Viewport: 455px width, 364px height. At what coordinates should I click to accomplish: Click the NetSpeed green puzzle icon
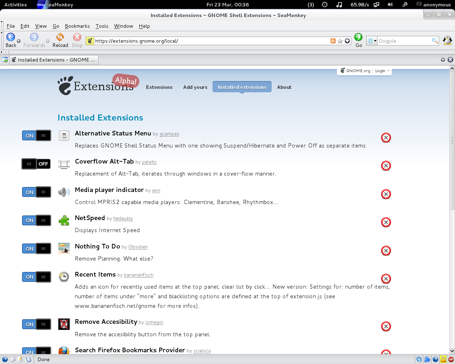tap(64, 220)
